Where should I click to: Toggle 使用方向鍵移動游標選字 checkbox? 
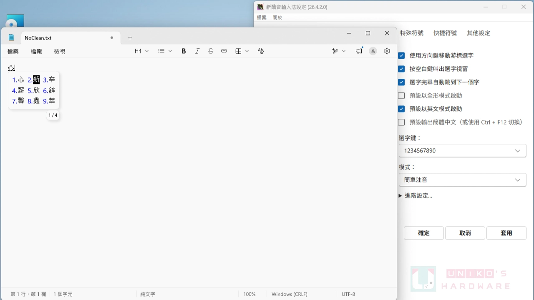pyautogui.click(x=401, y=55)
